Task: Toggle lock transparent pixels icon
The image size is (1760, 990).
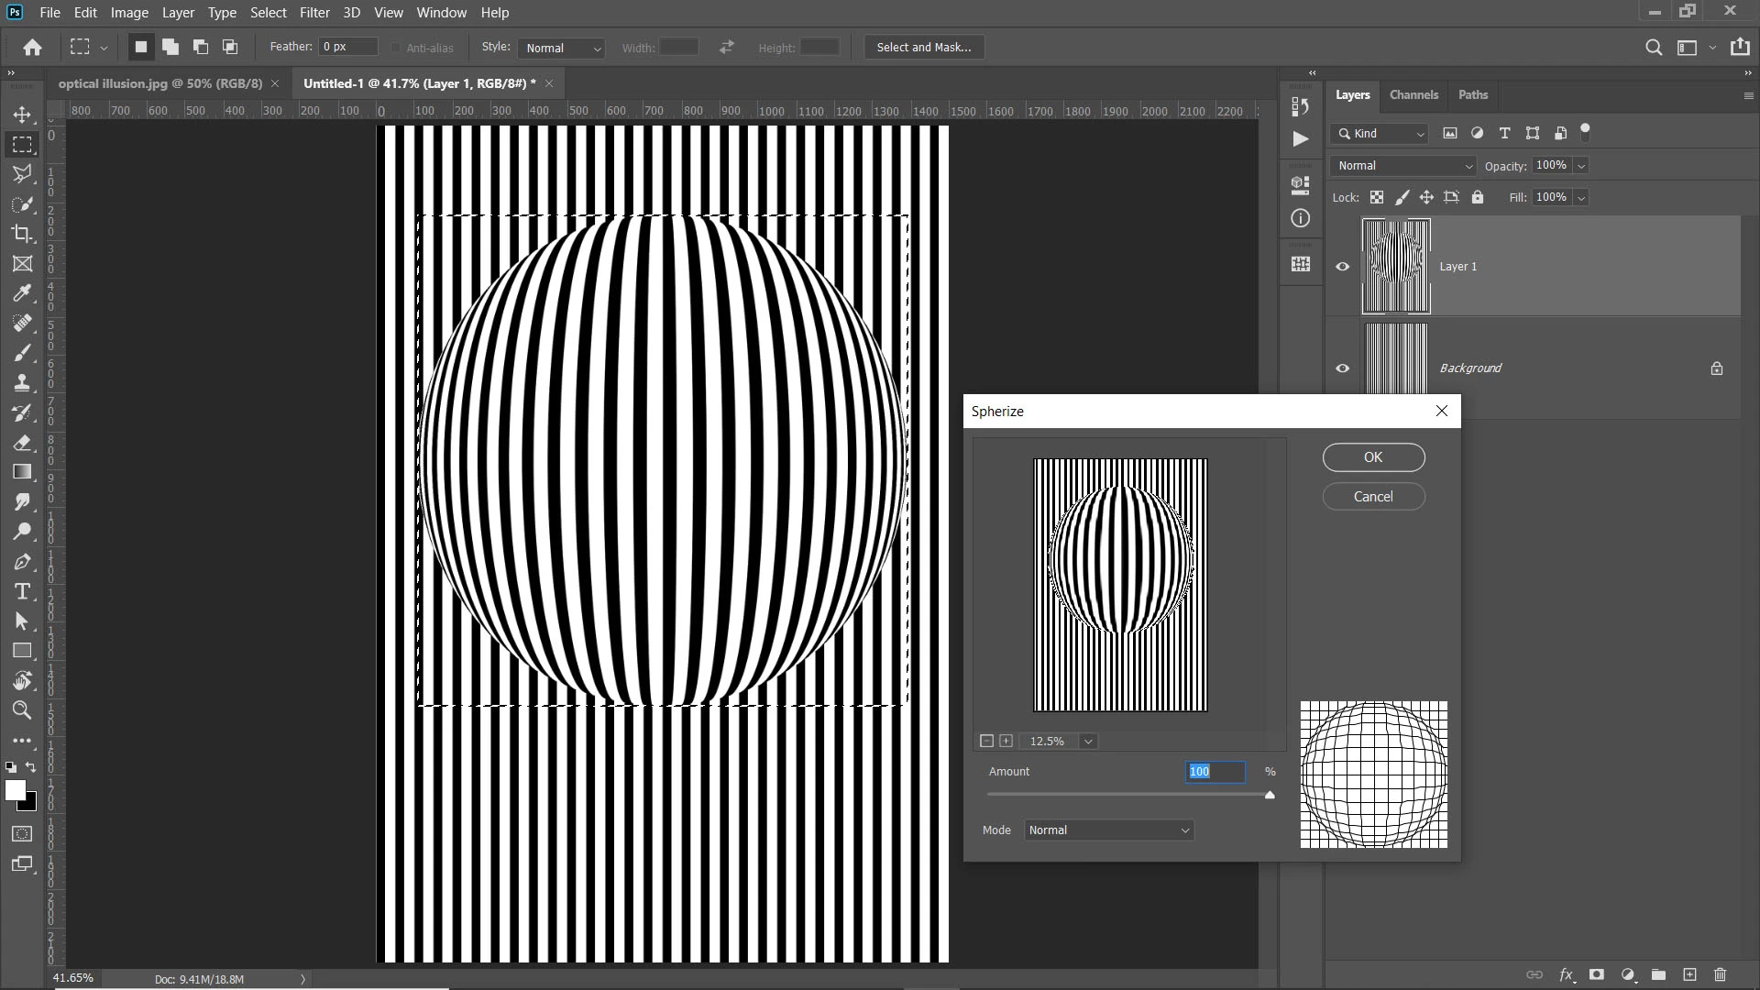Action: point(1376,197)
